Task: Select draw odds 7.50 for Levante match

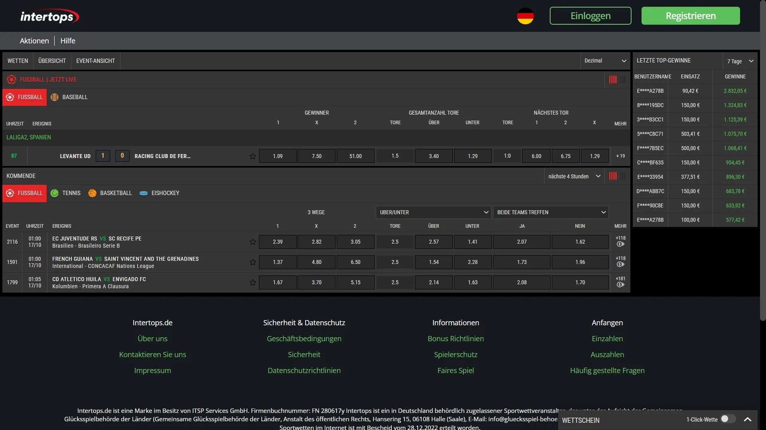Action: [317, 156]
